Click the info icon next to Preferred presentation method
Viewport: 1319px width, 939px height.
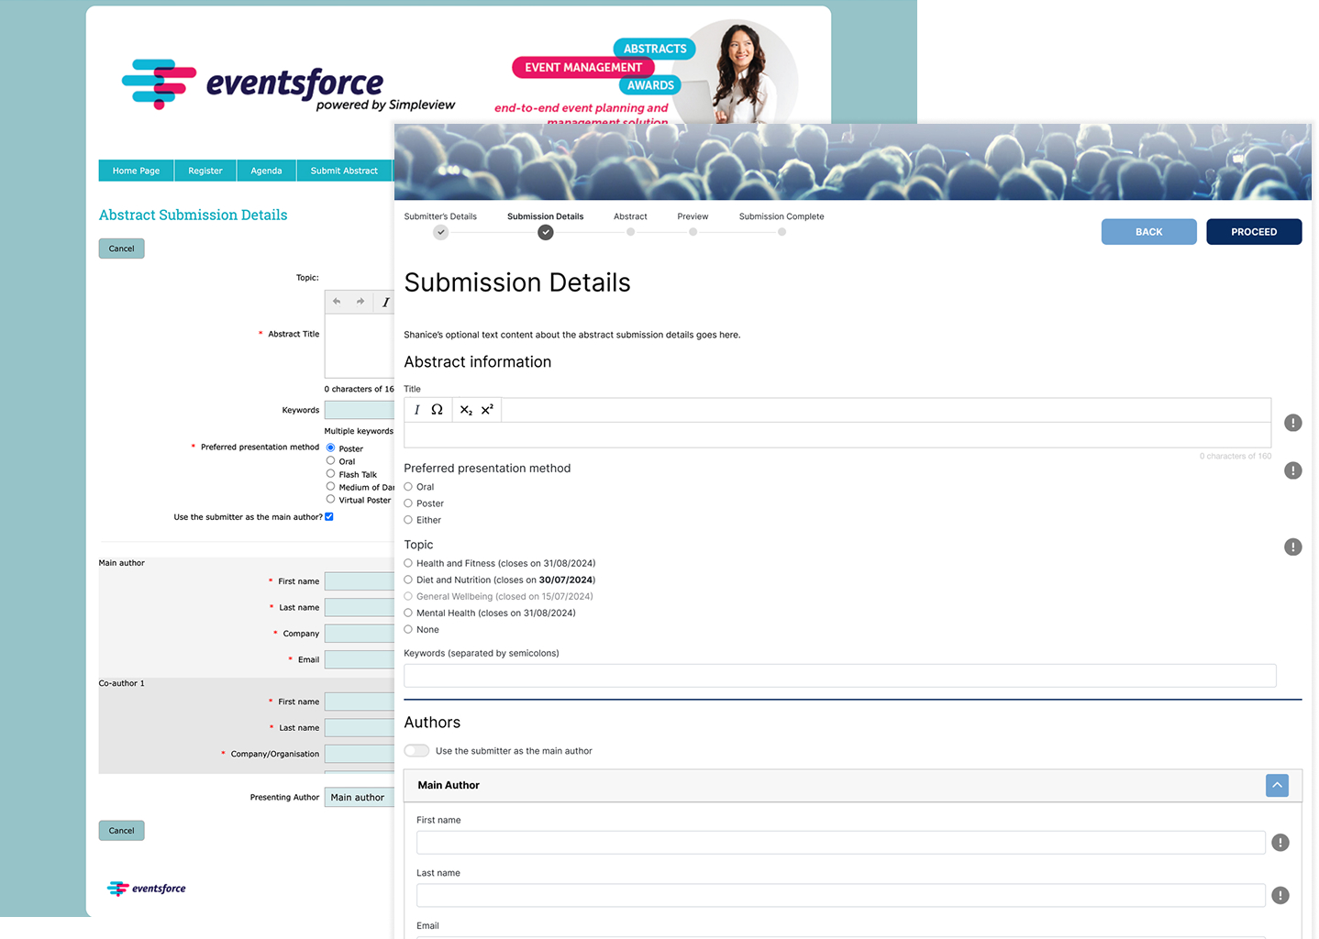tap(1292, 469)
